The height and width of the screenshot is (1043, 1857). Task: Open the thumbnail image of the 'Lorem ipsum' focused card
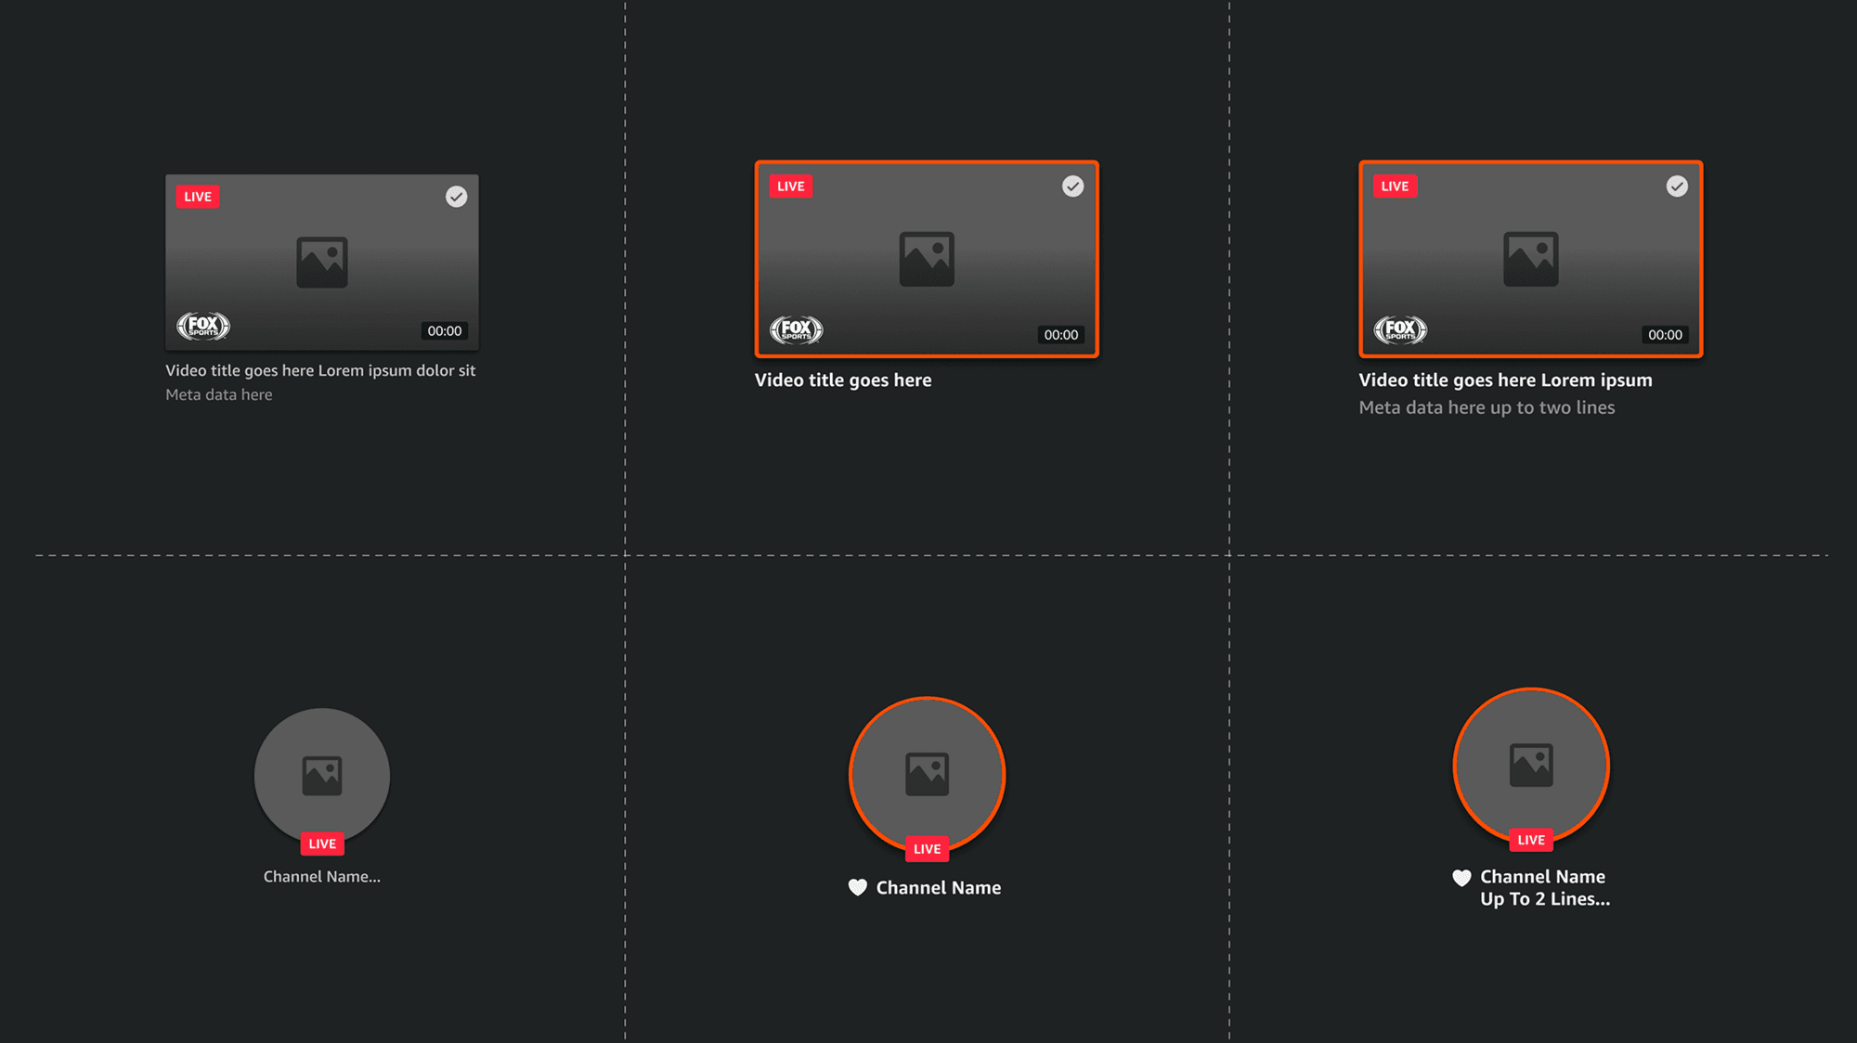click(x=1531, y=259)
